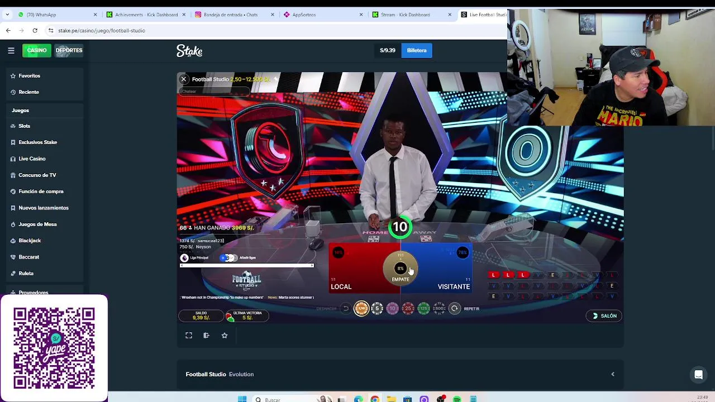715x402 pixels.
Task: Open Ruleta in the sidebar
Action: pyautogui.click(x=45, y=274)
